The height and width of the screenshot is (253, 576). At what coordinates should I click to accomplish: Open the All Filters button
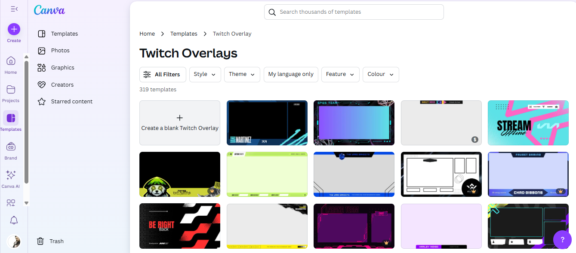click(x=163, y=75)
